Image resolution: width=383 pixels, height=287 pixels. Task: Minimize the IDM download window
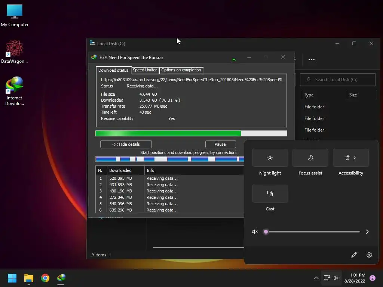(249, 57)
